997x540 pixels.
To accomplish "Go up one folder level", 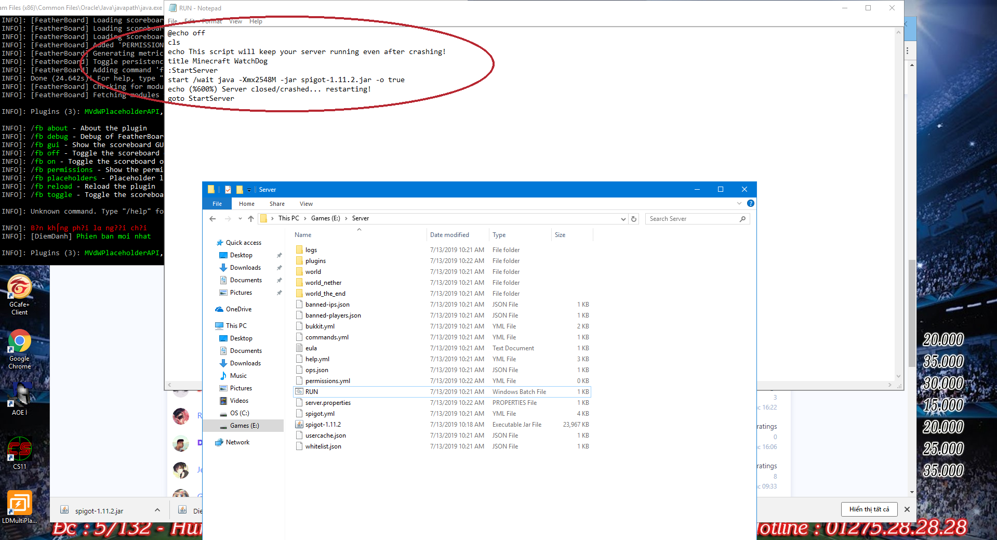I will [251, 219].
